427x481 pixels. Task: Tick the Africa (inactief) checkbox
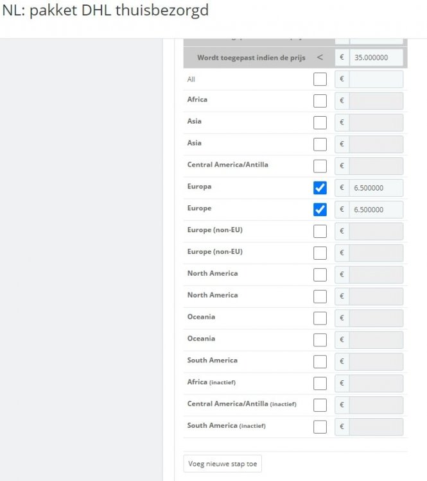[x=320, y=384]
